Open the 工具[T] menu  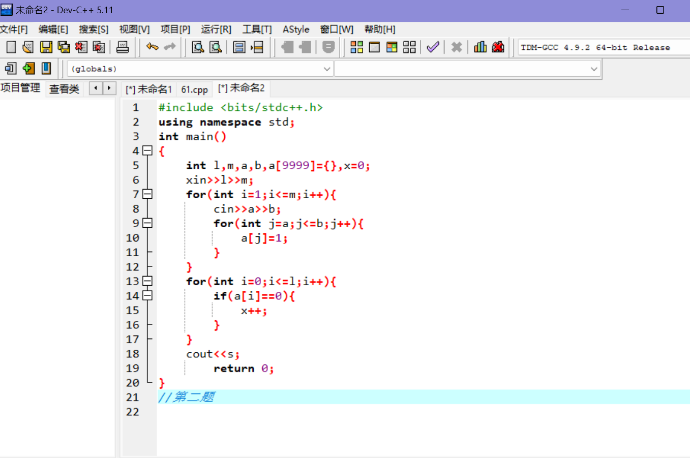[257, 29]
